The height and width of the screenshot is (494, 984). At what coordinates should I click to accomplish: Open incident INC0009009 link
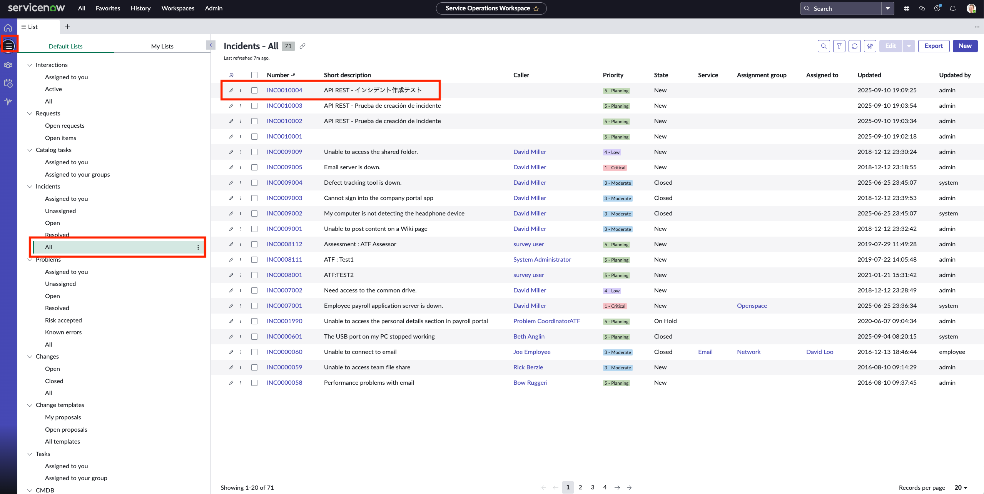[x=284, y=152]
